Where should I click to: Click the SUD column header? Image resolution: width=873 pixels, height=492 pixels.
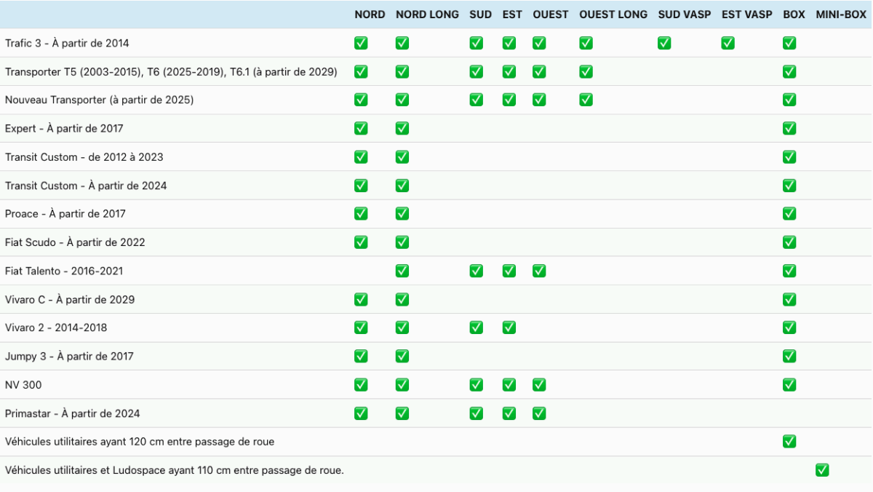[x=480, y=15]
